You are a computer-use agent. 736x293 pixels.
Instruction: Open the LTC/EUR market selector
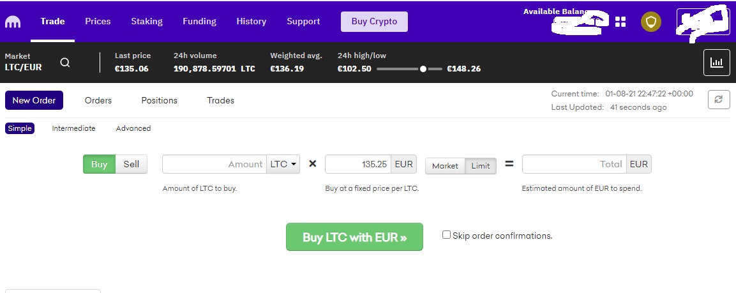(x=23, y=62)
